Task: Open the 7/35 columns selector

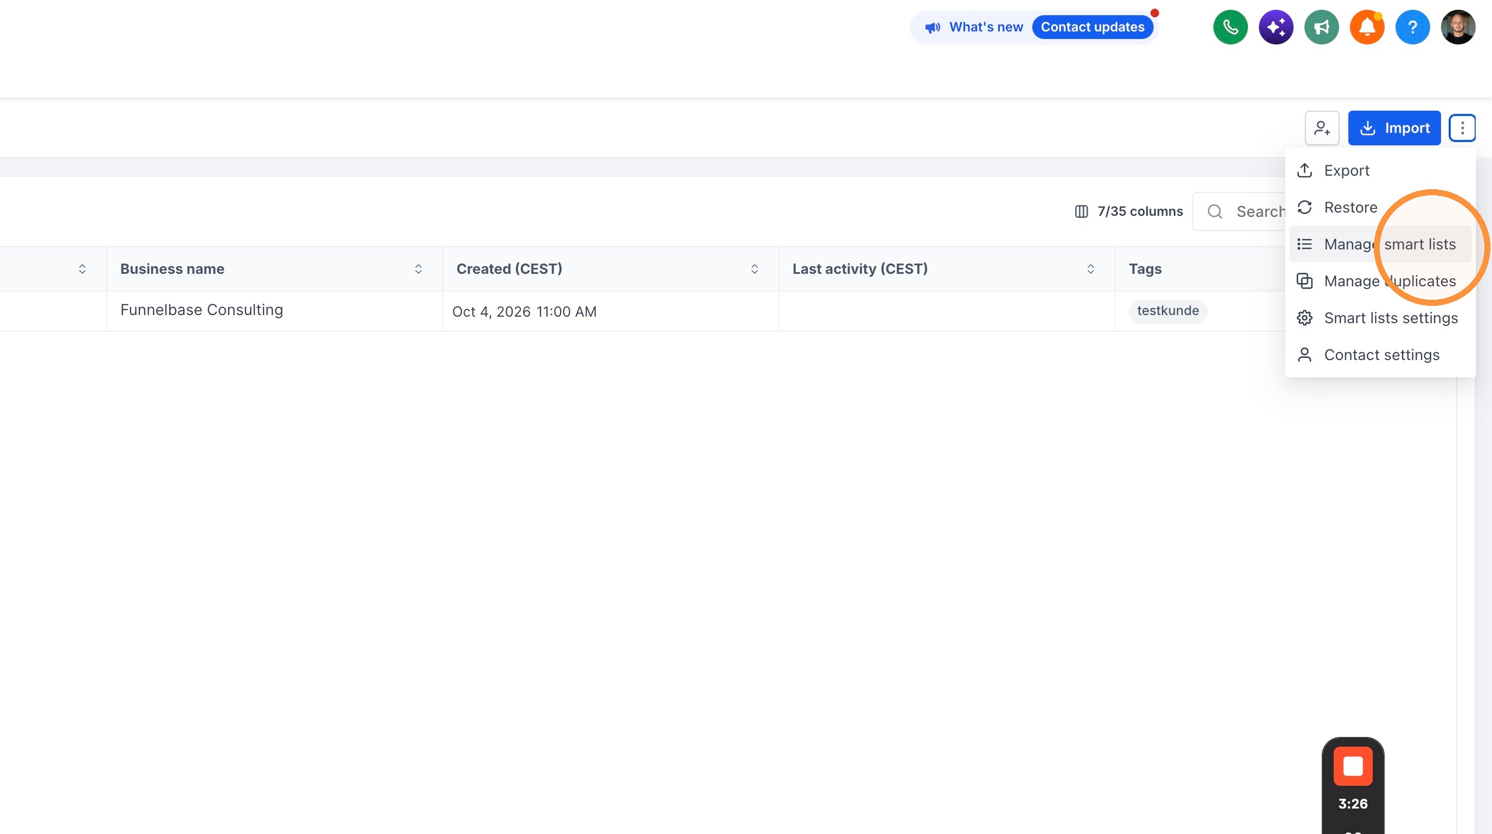Action: pyautogui.click(x=1128, y=211)
